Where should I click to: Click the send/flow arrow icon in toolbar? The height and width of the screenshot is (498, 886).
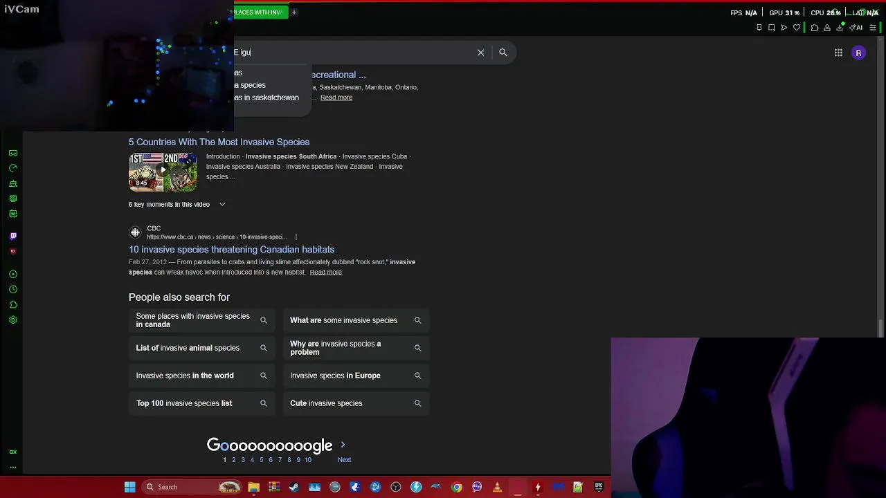click(784, 28)
